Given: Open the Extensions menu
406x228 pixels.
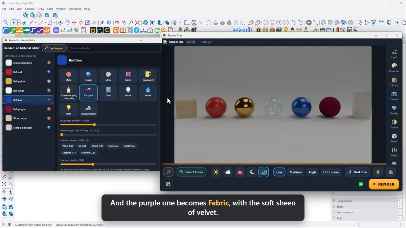Looking at the screenshot, I should coord(75,9).
